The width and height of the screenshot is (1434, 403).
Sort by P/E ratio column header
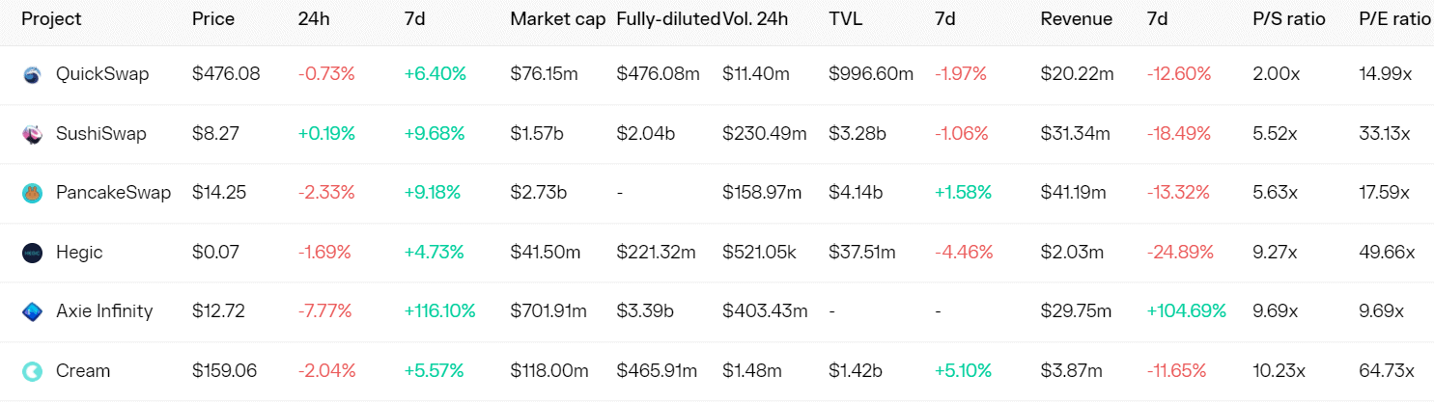(1394, 19)
